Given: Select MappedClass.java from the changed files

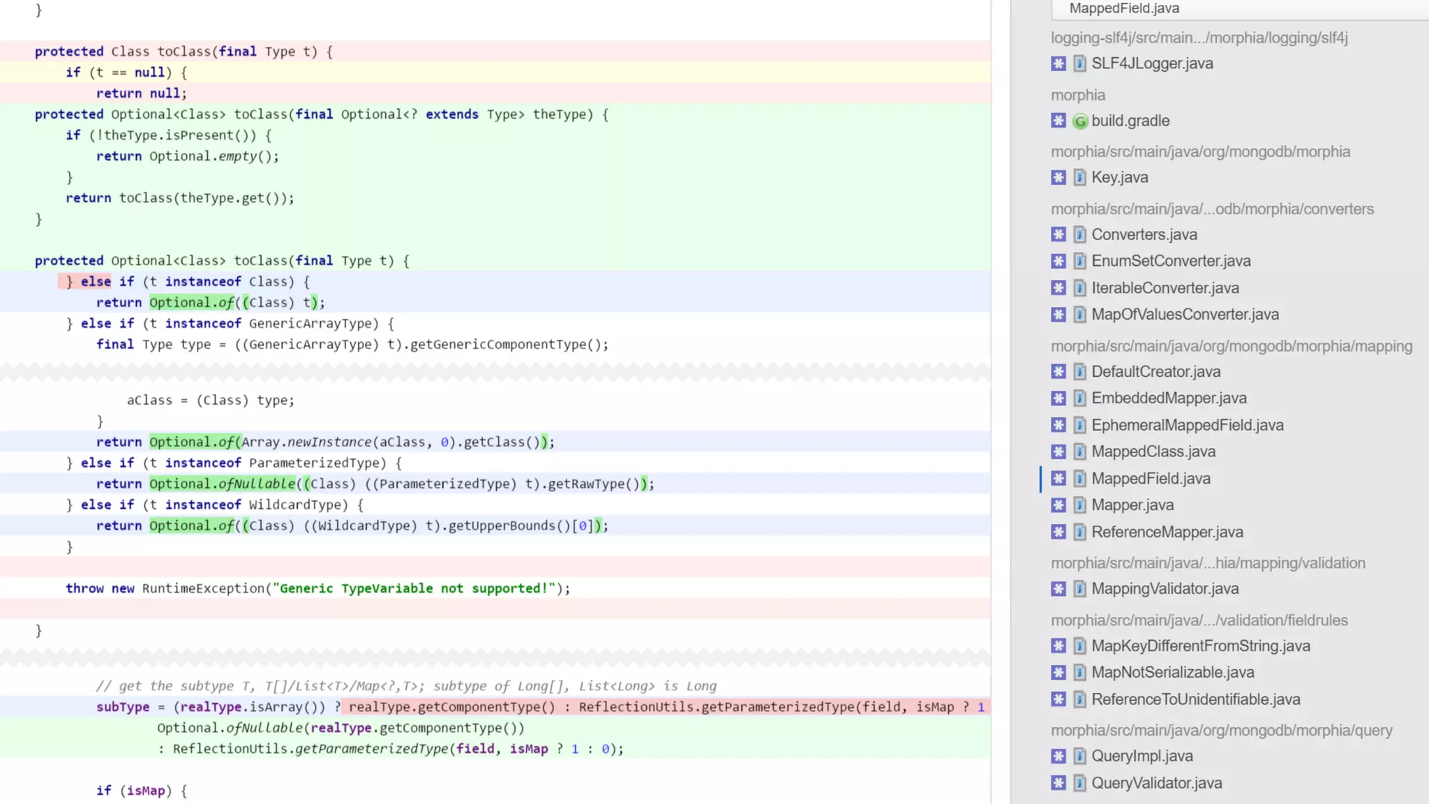Looking at the screenshot, I should point(1153,452).
